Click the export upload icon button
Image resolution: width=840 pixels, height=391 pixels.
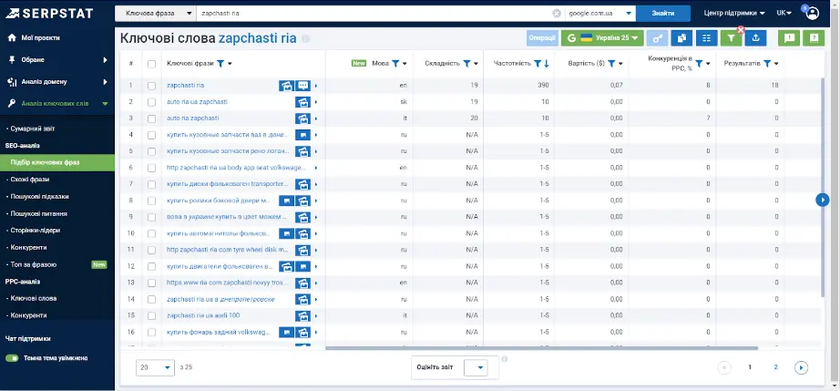755,38
